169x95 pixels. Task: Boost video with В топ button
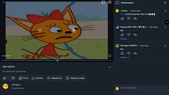(x=23, y=78)
